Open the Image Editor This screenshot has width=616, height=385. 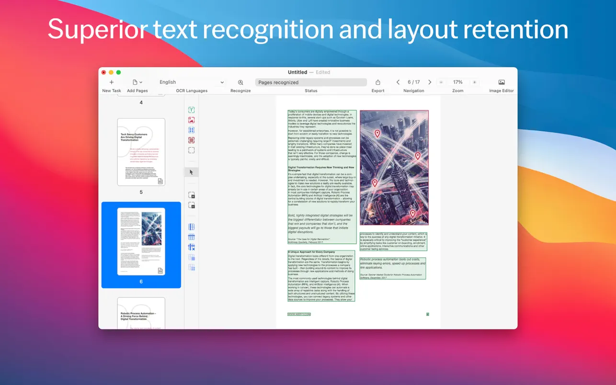pyautogui.click(x=502, y=82)
